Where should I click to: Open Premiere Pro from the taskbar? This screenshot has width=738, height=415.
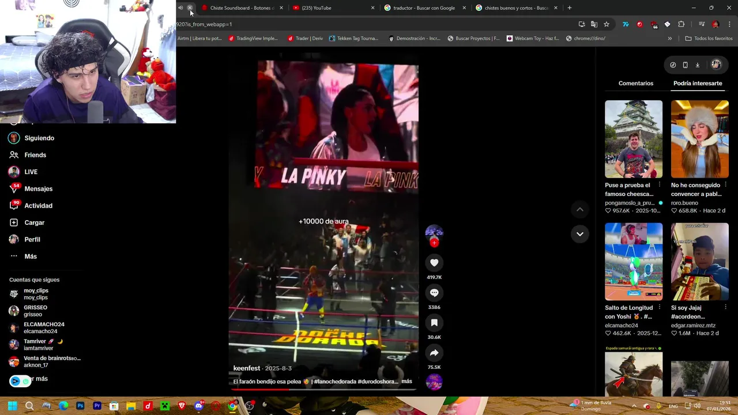click(x=97, y=406)
